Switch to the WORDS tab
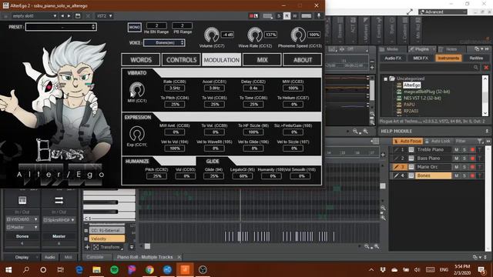 (141, 60)
